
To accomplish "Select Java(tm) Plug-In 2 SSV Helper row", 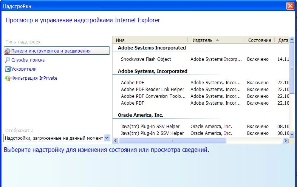I will coord(152,133).
